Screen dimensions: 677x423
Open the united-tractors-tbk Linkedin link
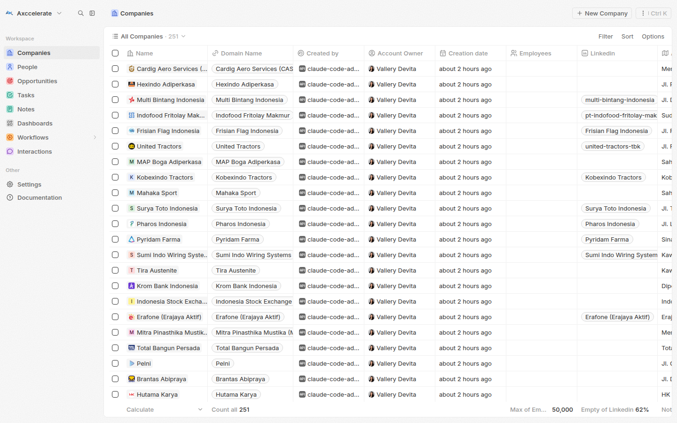613,146
